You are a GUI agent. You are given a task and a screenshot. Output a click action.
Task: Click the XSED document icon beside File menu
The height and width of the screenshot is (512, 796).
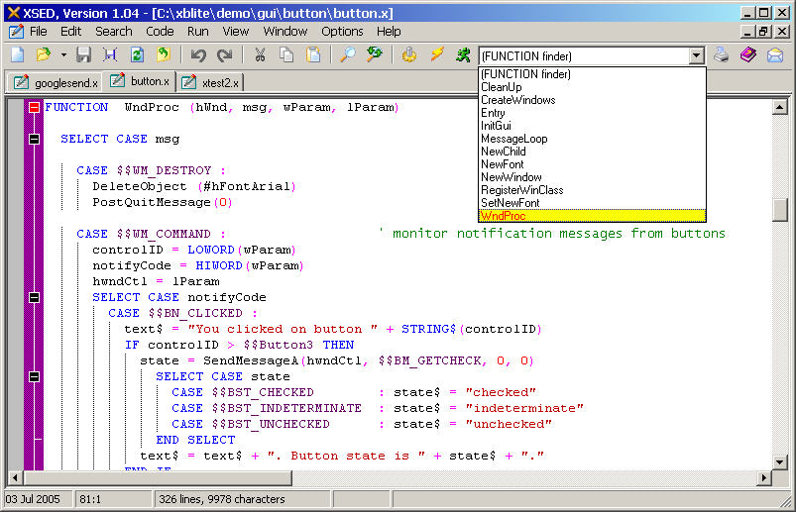[x=16, y=32]
